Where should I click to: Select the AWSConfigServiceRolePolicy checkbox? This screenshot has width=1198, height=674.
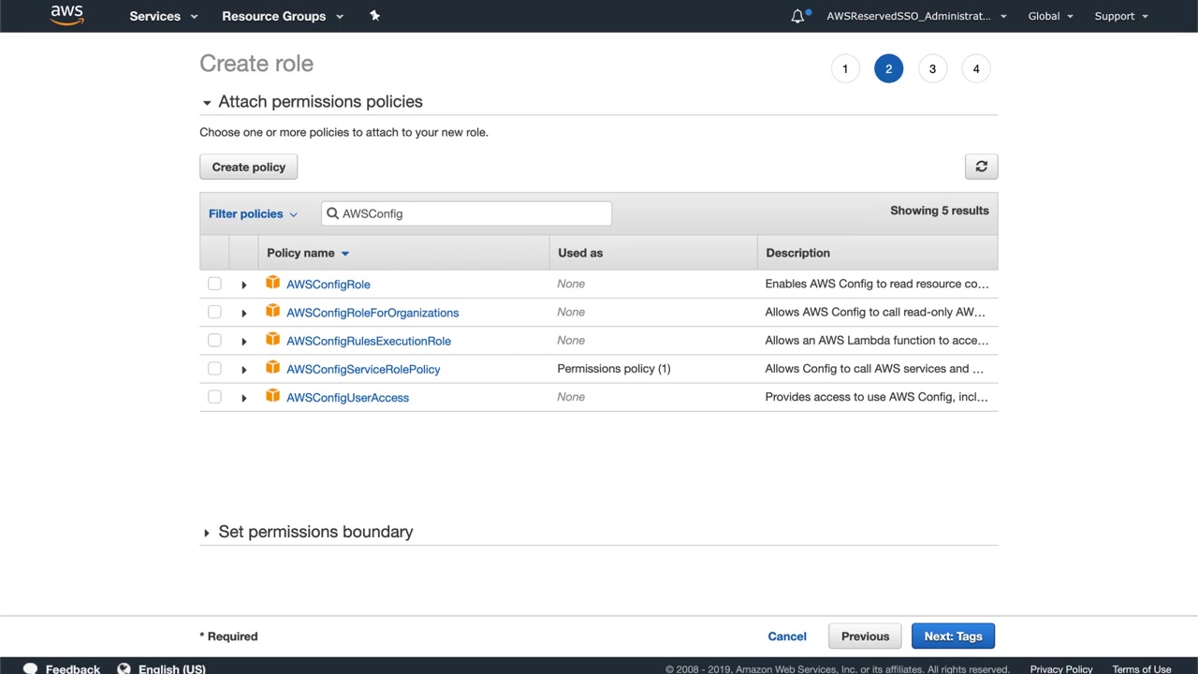point(214,369)
